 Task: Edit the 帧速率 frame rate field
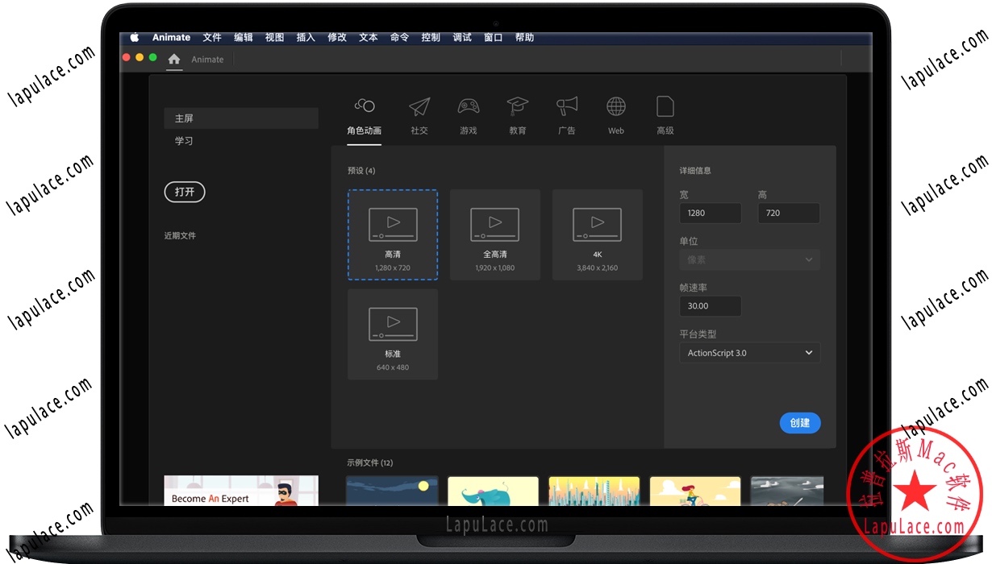point(710,305)
